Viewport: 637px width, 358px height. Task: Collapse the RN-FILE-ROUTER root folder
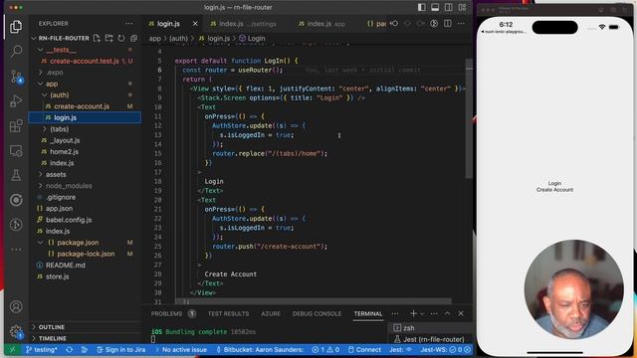pyautogui.click(x=34, y=38)
